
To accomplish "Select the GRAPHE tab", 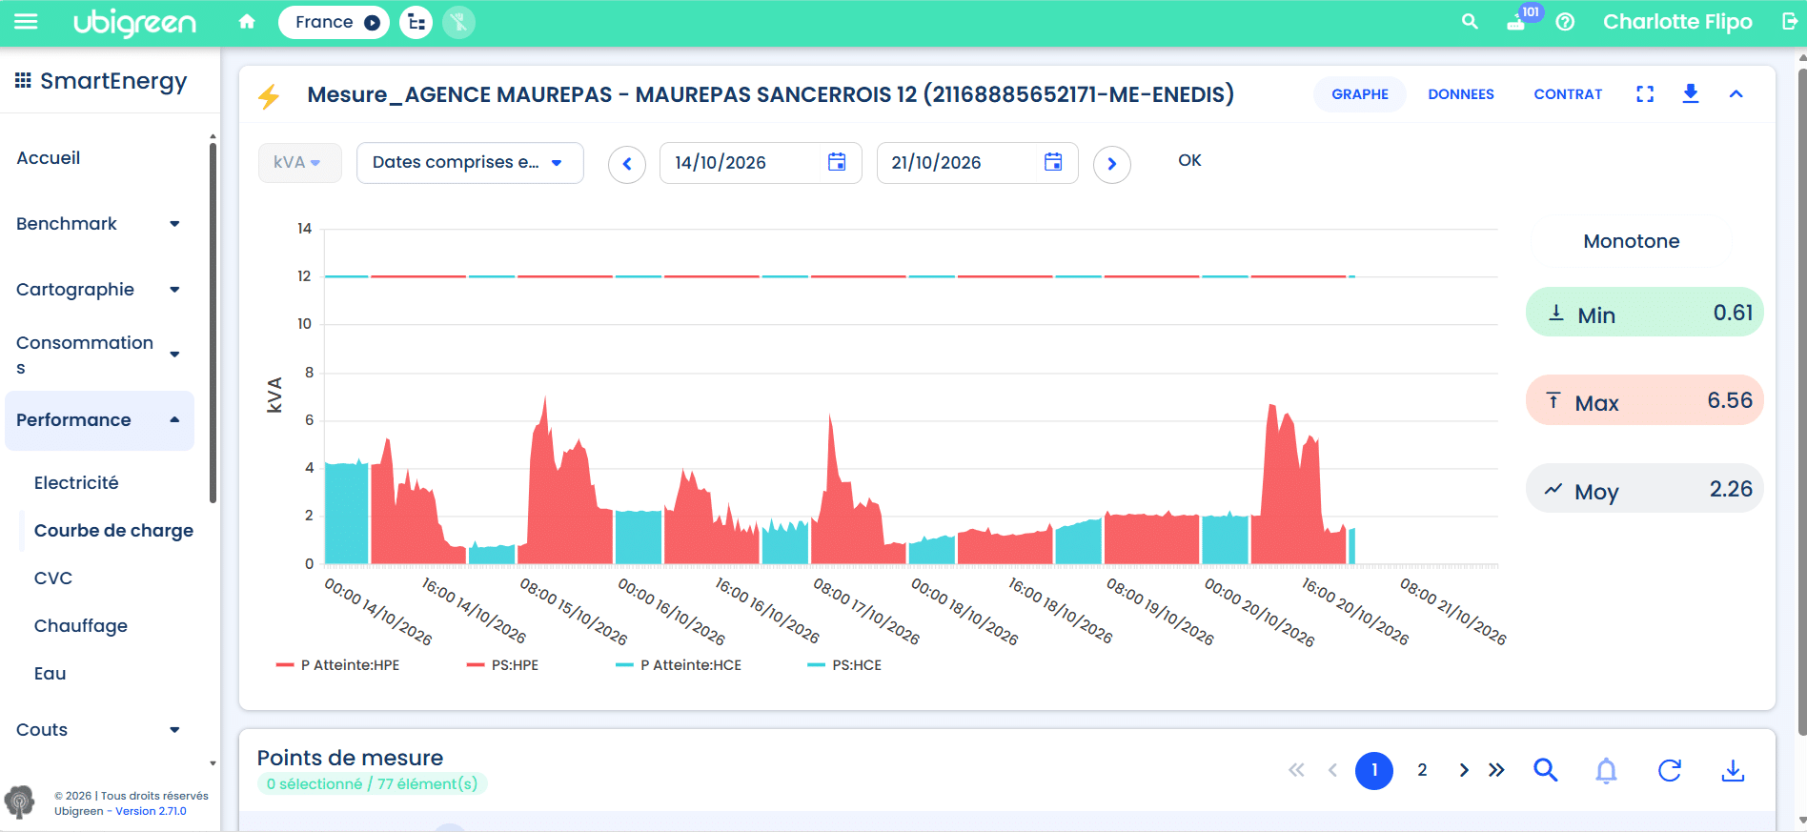I will [x=1359, y=94].
